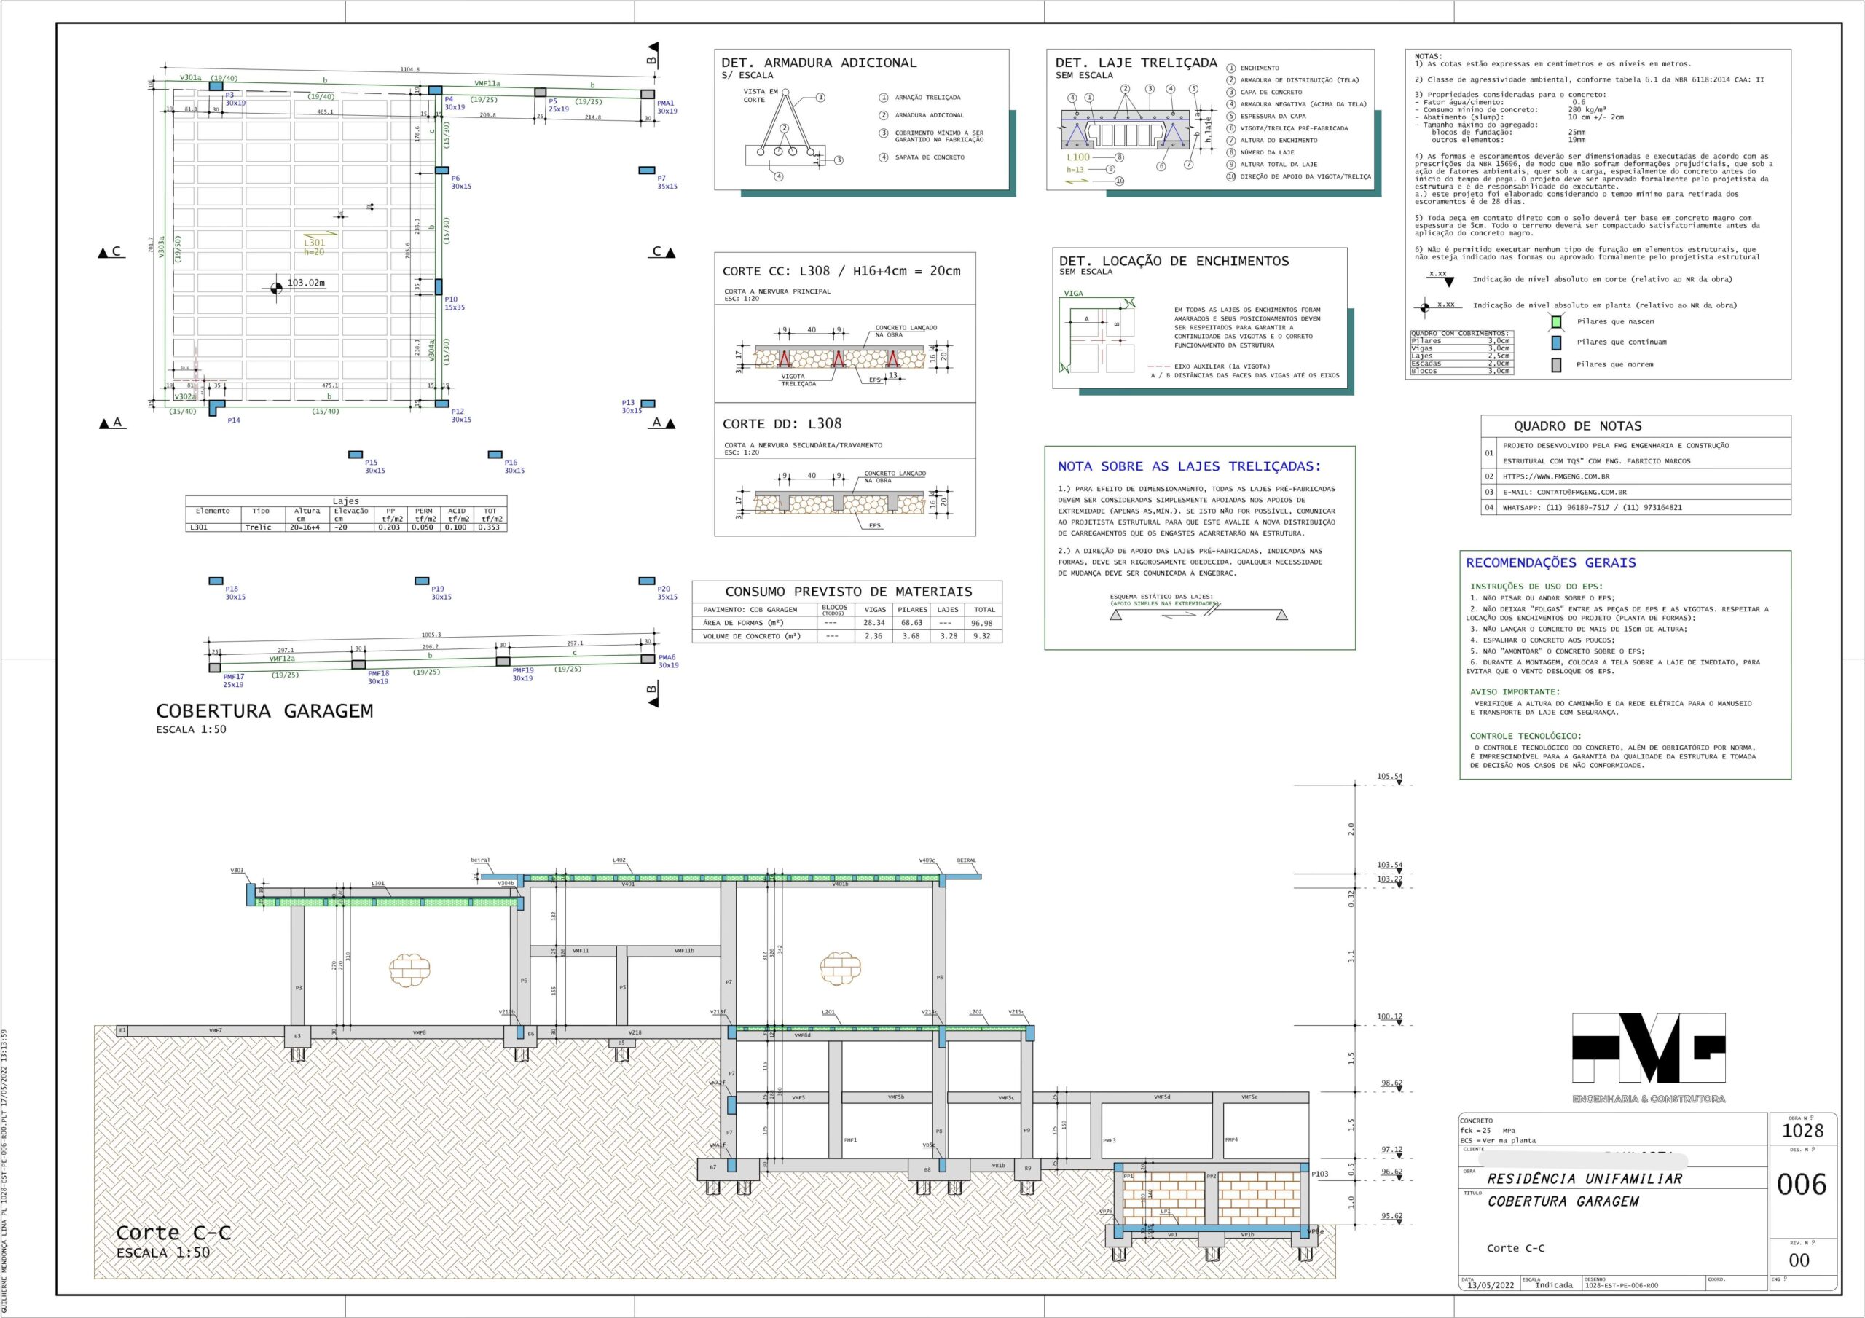Click the 68.63 PILARES formwork cell
This screenshot has height=1318, width=1865.
[x=911, y=623]
